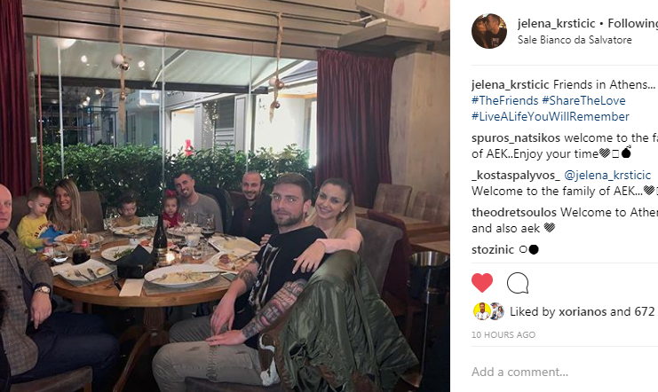
Task: Open _kostaspalyvos_ commenter profile
Action: [516, 176]
